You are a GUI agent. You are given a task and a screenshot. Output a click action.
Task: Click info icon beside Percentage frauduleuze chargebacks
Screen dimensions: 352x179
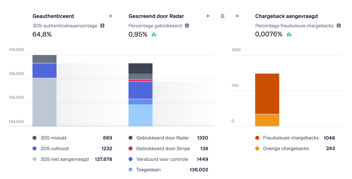(x=339, y=26)
